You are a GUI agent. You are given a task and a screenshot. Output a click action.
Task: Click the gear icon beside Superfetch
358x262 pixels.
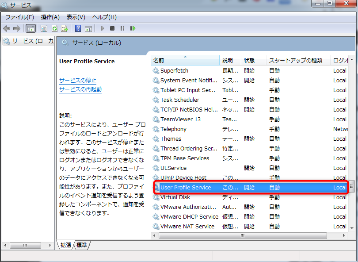tap(156, 71)
